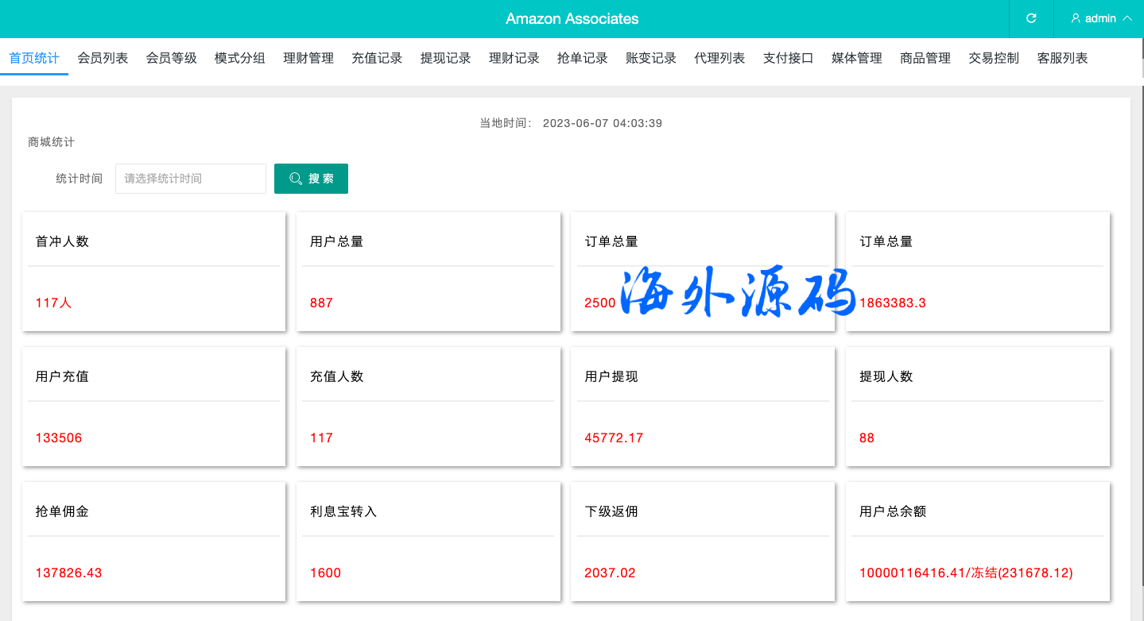The height and width of the screenshot is (621, 1144).
Task: Open the 理财管理 tab
Action: pos(308,58)
